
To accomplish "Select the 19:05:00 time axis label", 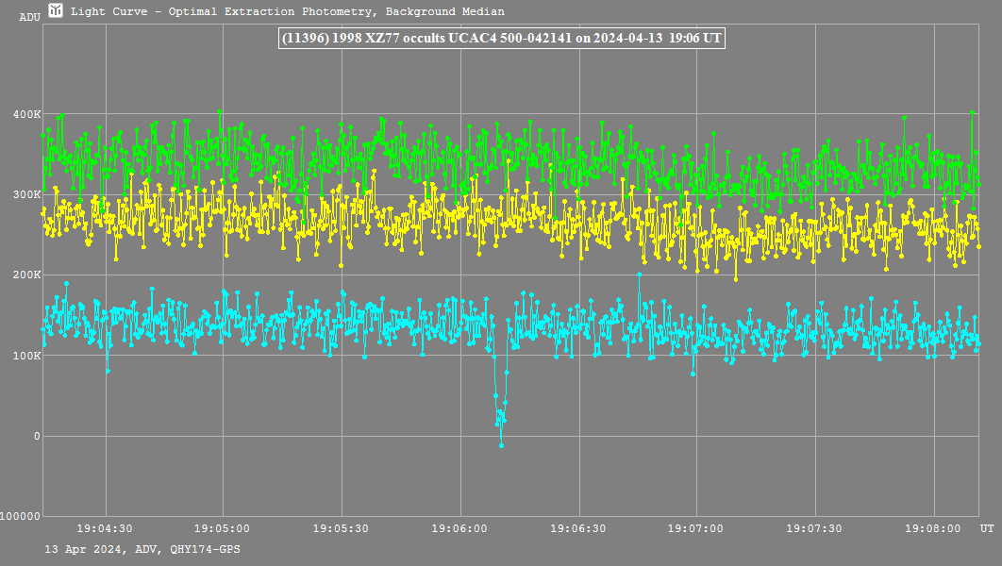I will coord(223,529).
